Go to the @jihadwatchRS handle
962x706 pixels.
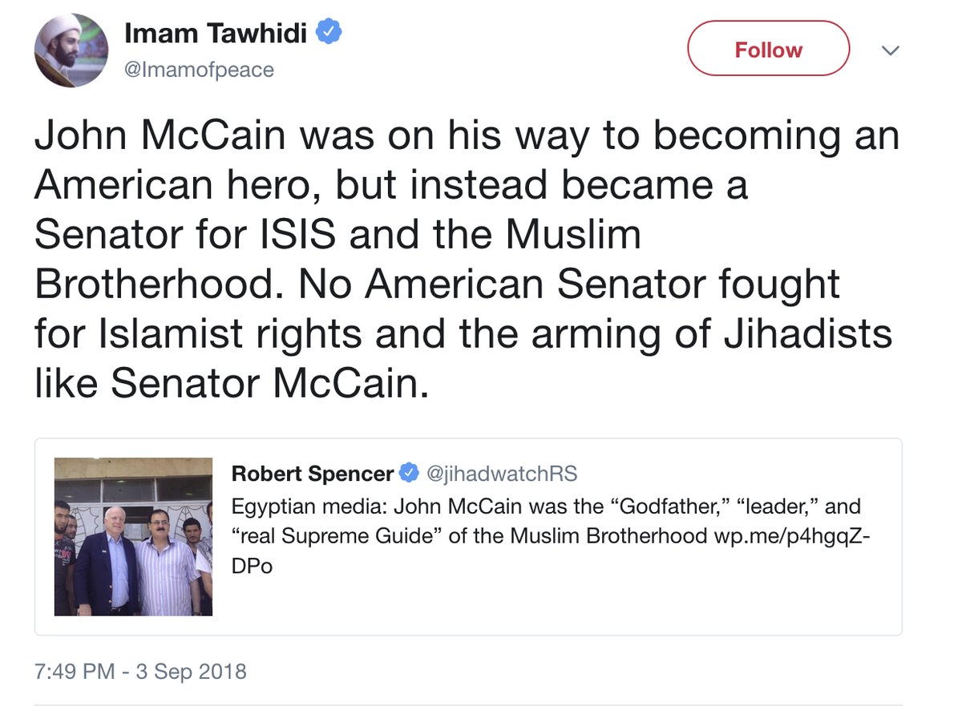(x=500, y=474)
